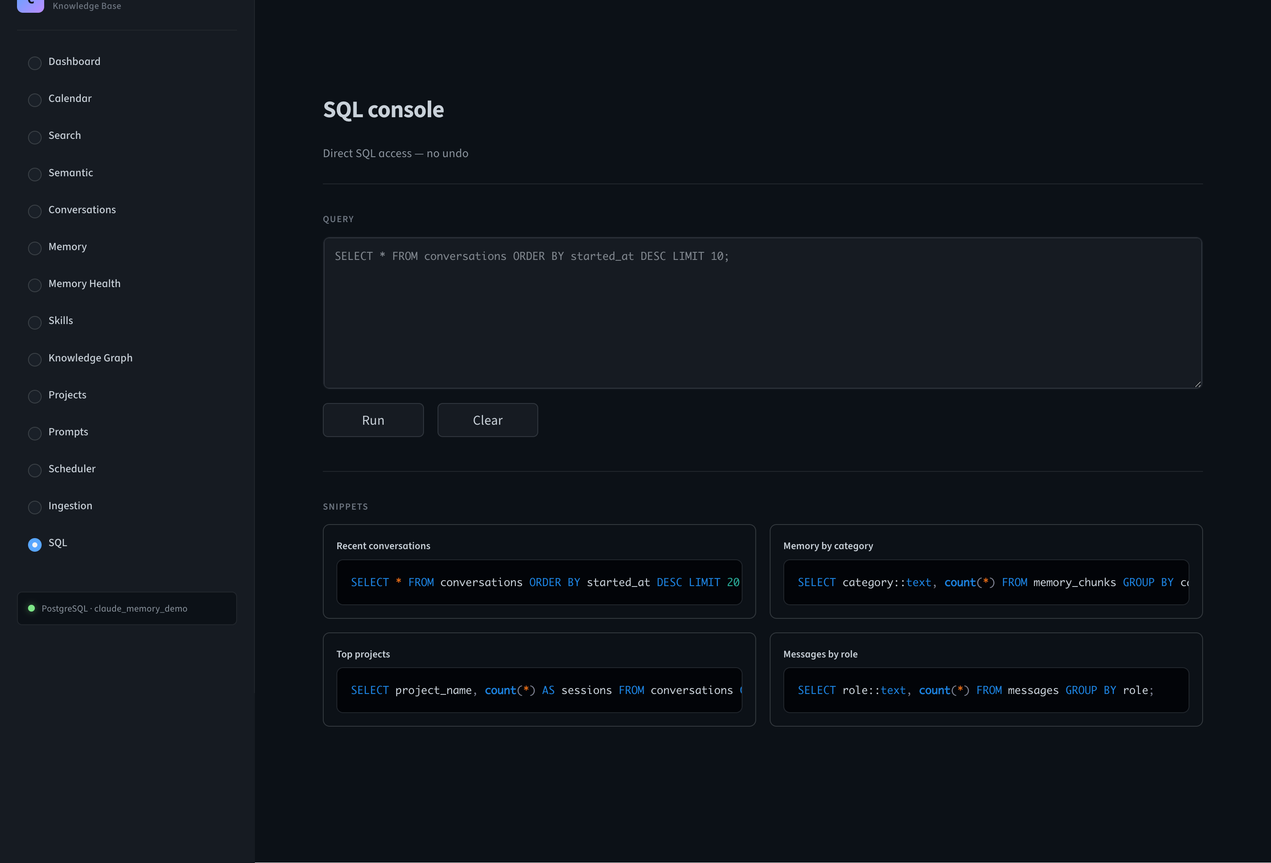Click the PostgreSQL claude_memory_demo status badge
Image resolution: width=1271 pixels, height=863 pixels.
click(x=126, y=608)
